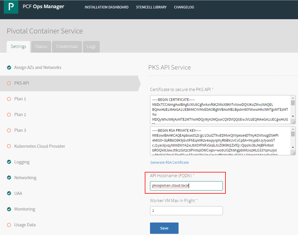Click the green checkmark beside UAA
This screenshot has height=235, width=298.
coord(9,193)
